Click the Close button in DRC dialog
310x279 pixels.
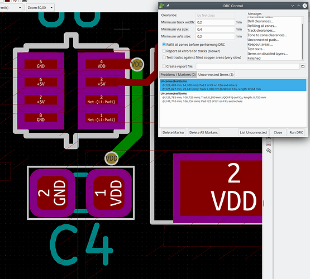tap(278, 132)
